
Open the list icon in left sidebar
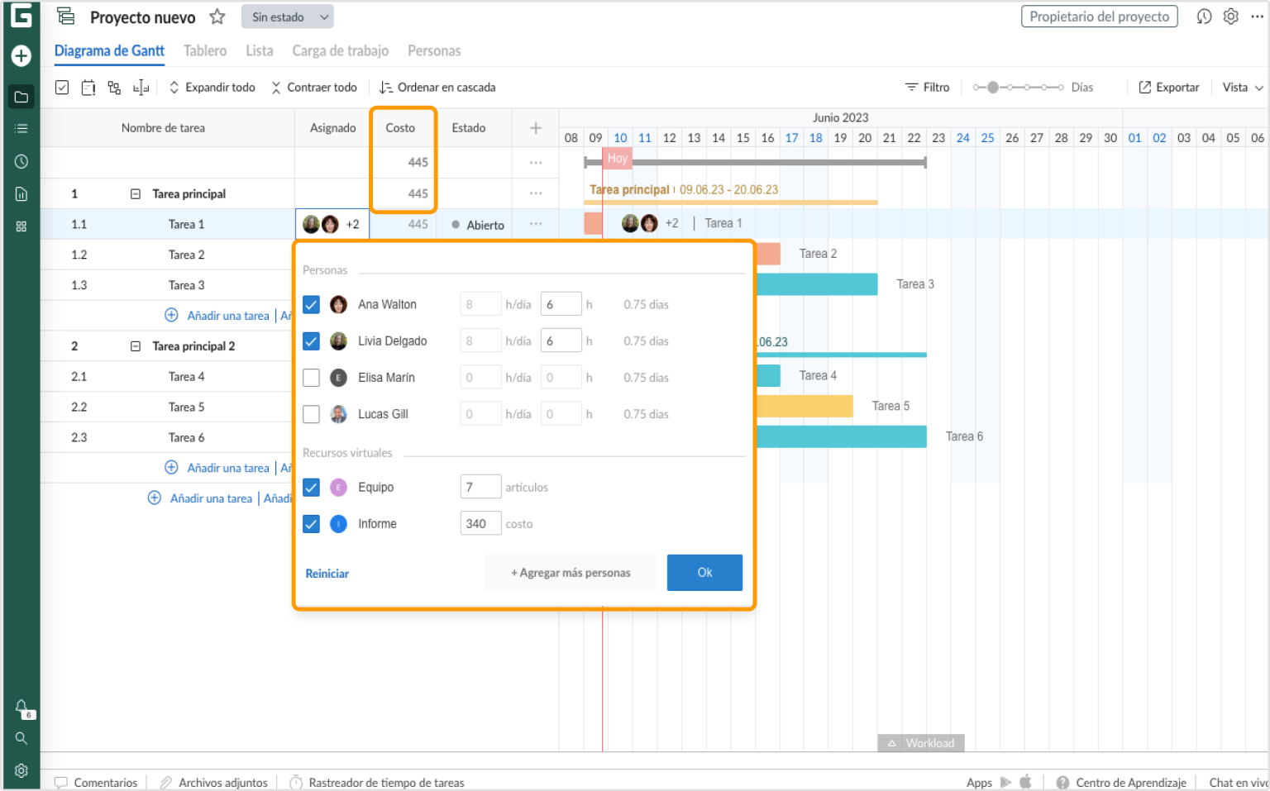21,128
